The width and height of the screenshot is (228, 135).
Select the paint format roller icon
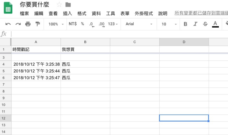[x=37, y=24]
